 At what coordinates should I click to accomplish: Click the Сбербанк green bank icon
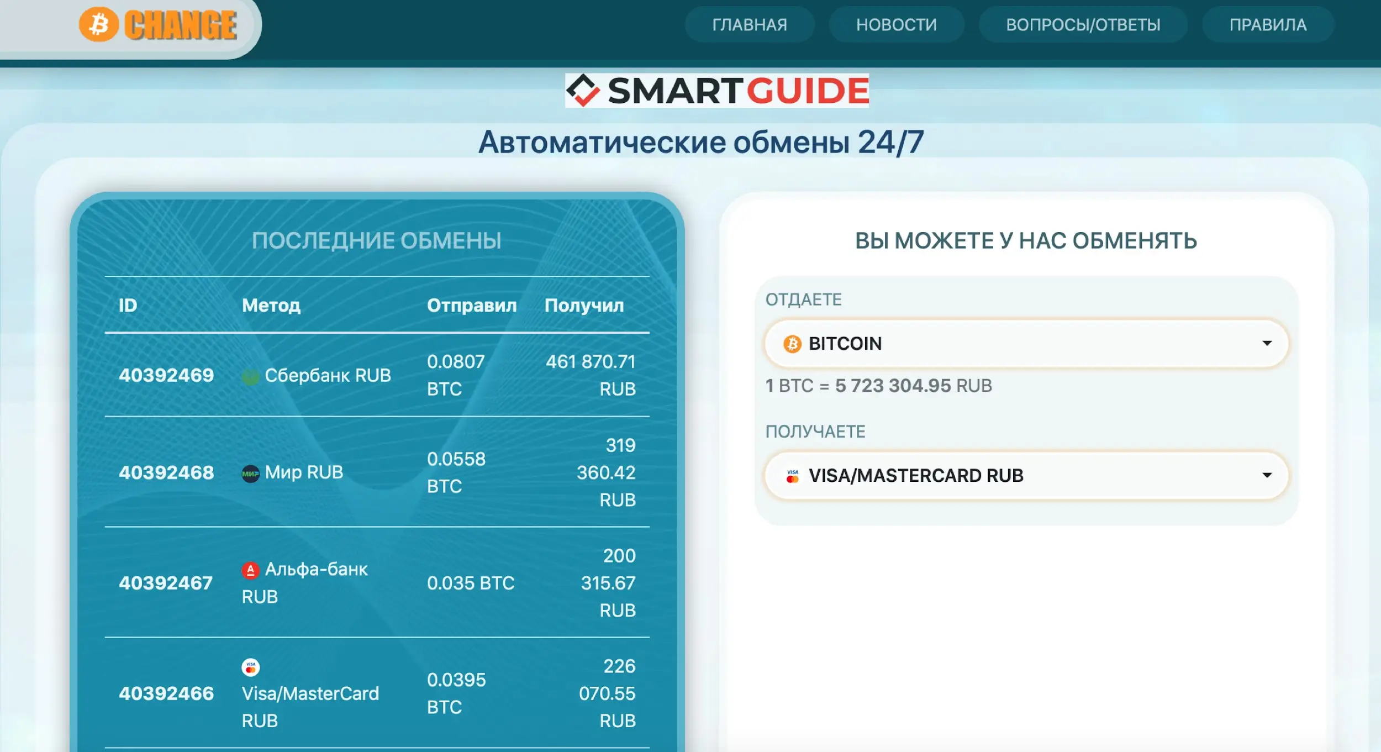250,377
